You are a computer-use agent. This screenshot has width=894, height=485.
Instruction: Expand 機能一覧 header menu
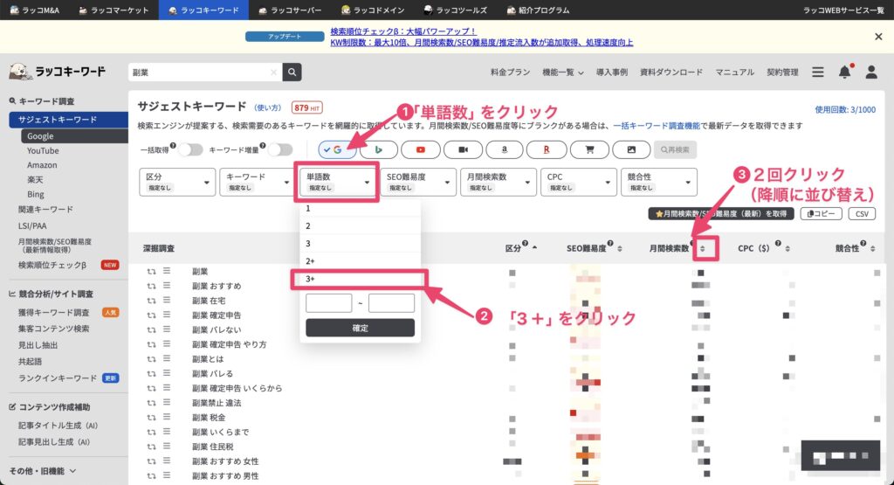click(x=563, y=73)
